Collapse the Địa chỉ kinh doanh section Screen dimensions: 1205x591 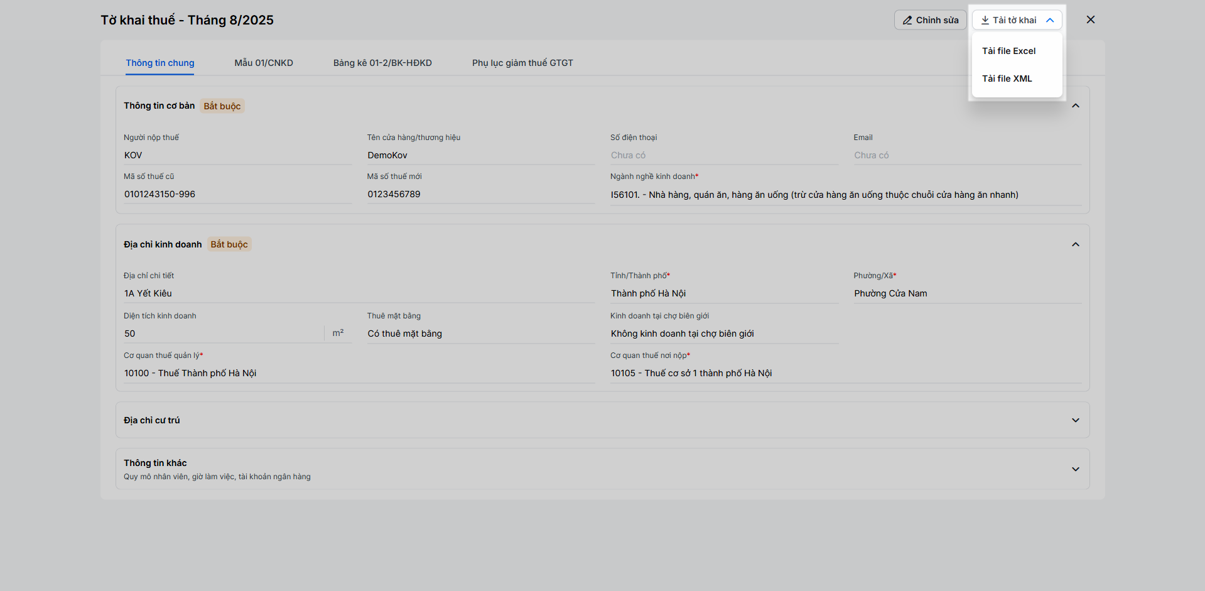coord(1076,244)
